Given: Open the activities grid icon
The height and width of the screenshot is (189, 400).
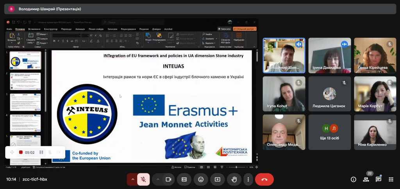Looking at the screenshot, I should click(x=391, y=180).
